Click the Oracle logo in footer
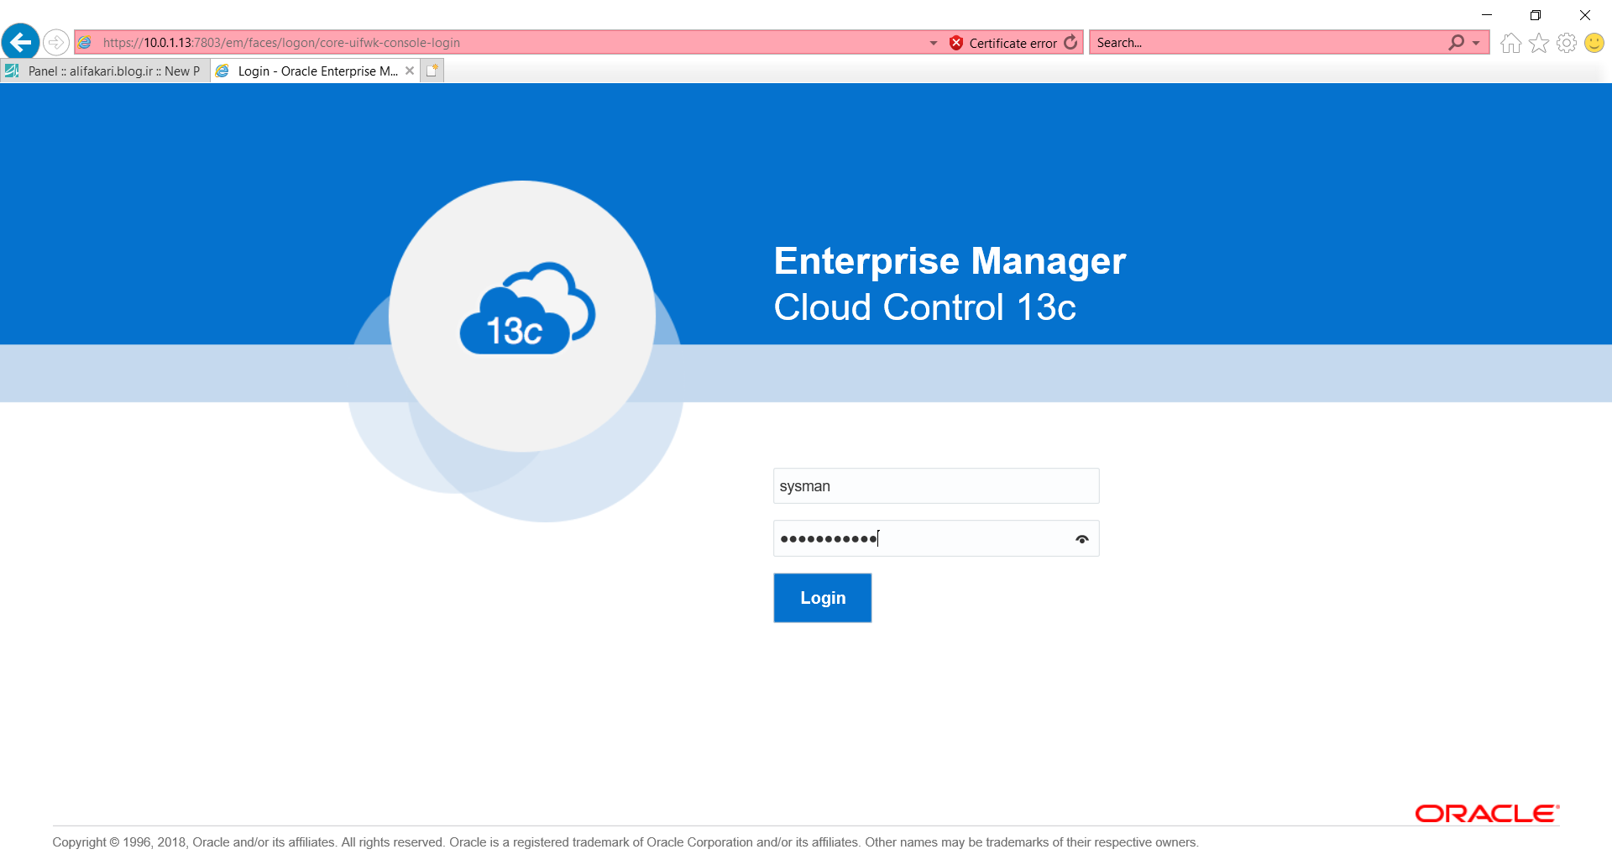Image resolution: width=1612 pixels, height=865 pixels. 1486,813
